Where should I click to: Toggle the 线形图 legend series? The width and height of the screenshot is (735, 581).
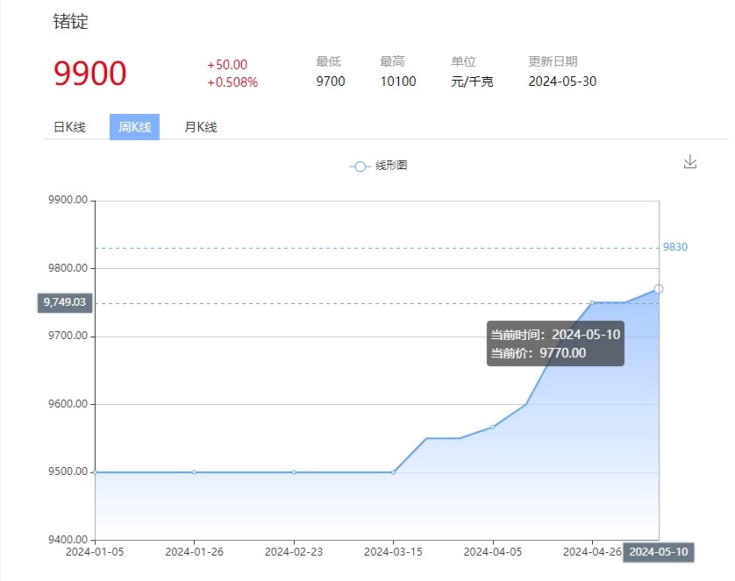point(378,166)
